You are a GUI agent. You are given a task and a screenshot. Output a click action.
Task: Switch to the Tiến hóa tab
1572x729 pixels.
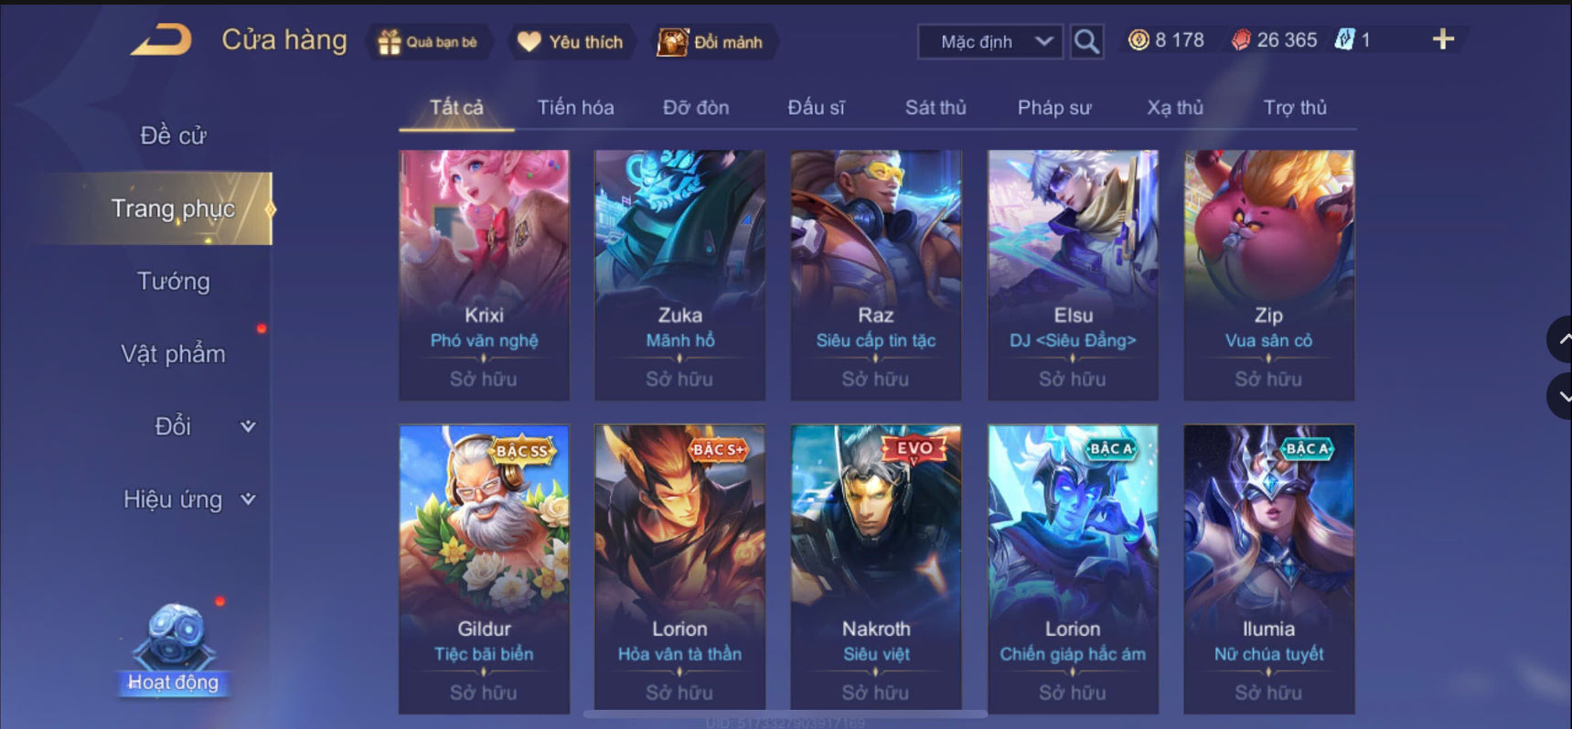pyautogui.click(x=575, y=107)
